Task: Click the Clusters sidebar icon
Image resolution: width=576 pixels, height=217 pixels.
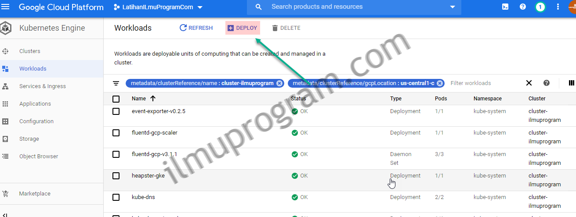Action: click(5, 51)
